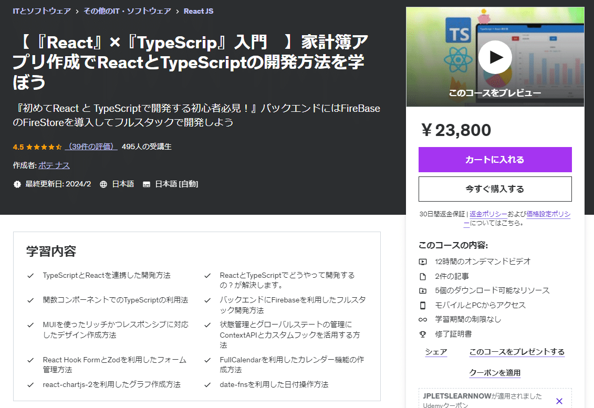Dismiss the JPLETSLEARNNOW coupon notice
Image resolution: width=594 pixels, height=408 pixels.
558,401
